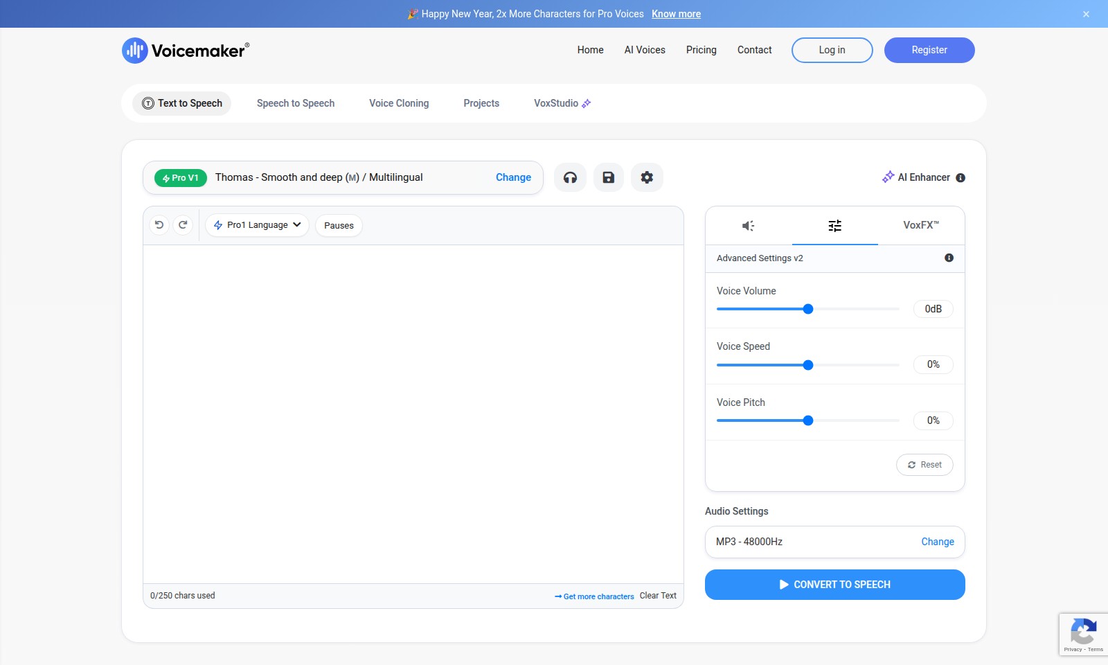Adjust the Voice Pitch slider handle
The width and height of the screenshot is (1108, 665).
coord(807,420)
